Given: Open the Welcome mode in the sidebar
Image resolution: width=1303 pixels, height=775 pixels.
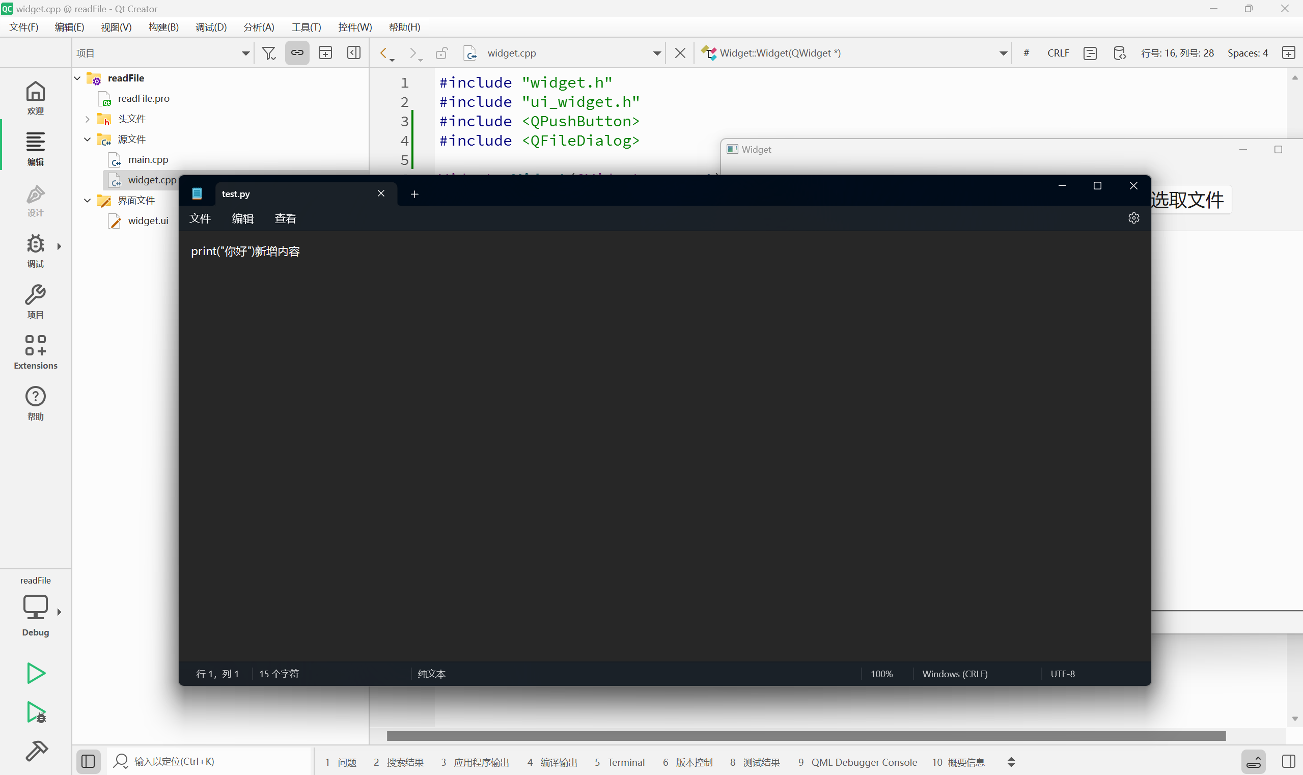Looking at the screenshot, I should (x=36, y=97).
